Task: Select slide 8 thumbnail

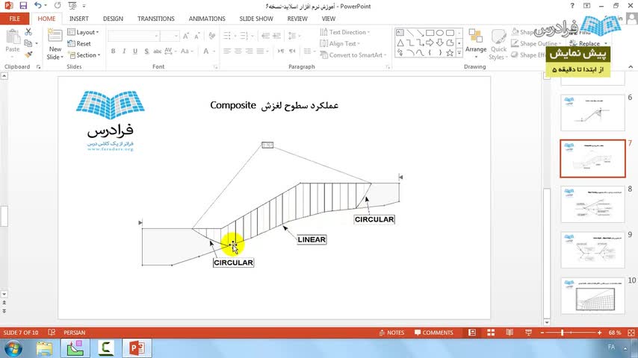Action: 592,204
